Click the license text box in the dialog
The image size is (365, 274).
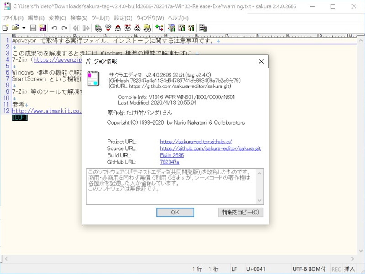[175, 187]
